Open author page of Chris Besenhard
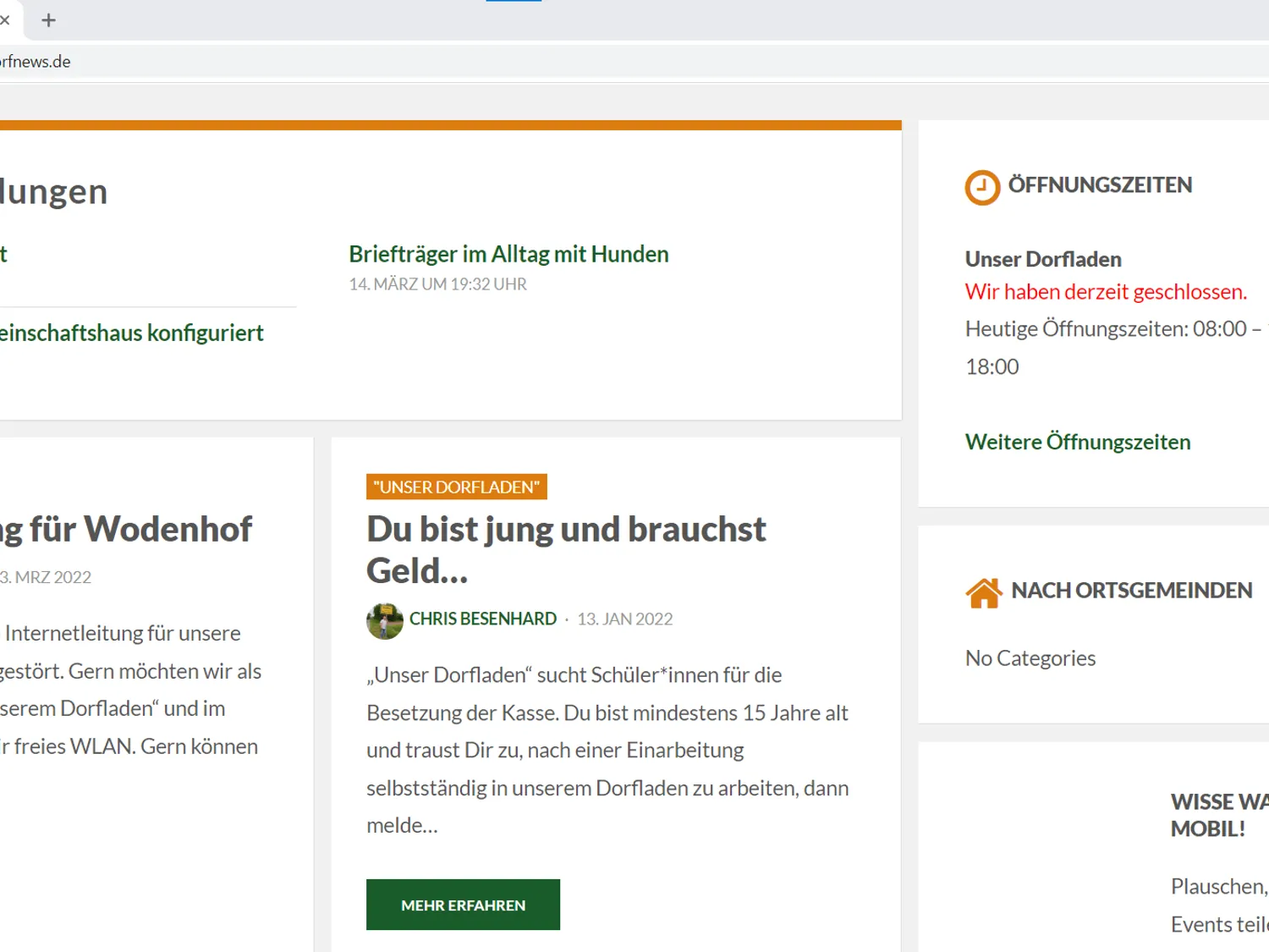This screenshot has width=1269, height=952. 483,619
